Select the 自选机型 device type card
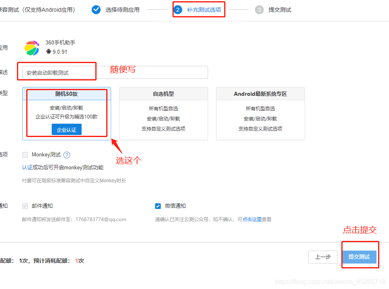This screenshot has height=289, width=389. [164, 114]
